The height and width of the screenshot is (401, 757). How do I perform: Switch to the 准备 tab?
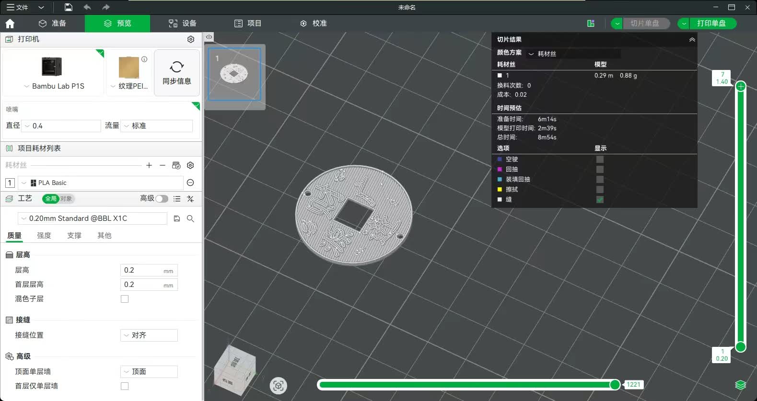(x=53, y=23)
